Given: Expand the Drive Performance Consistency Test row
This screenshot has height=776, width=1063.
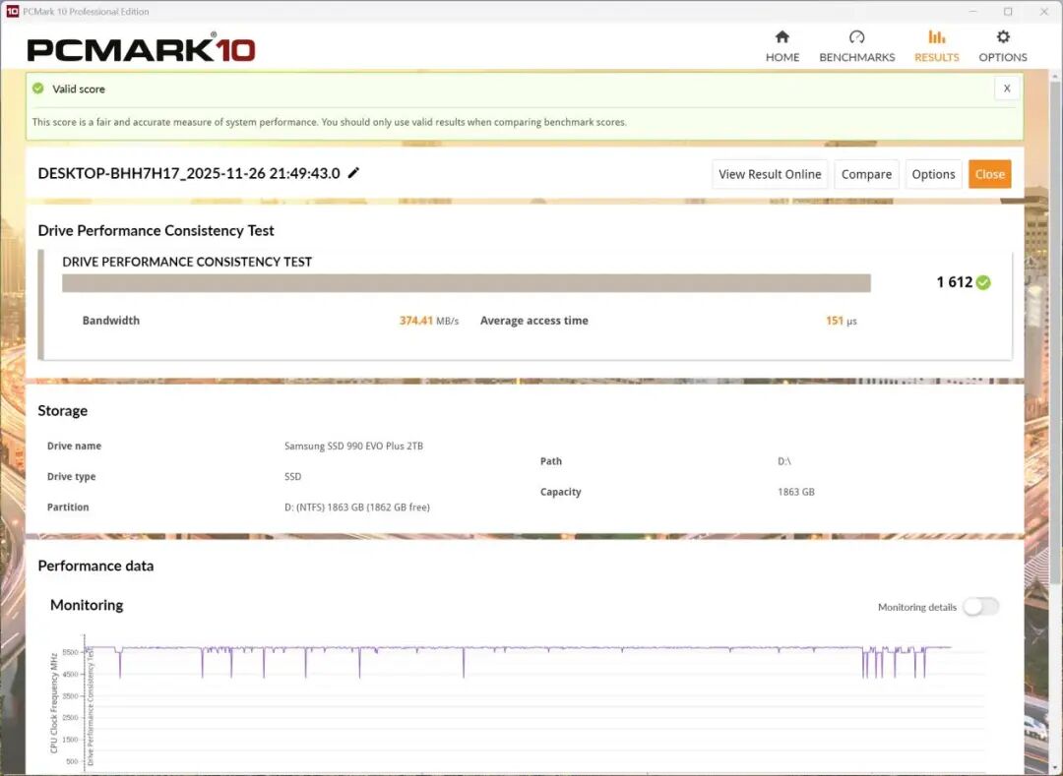Looking at the screenshot, I should [x=187, y=262].
